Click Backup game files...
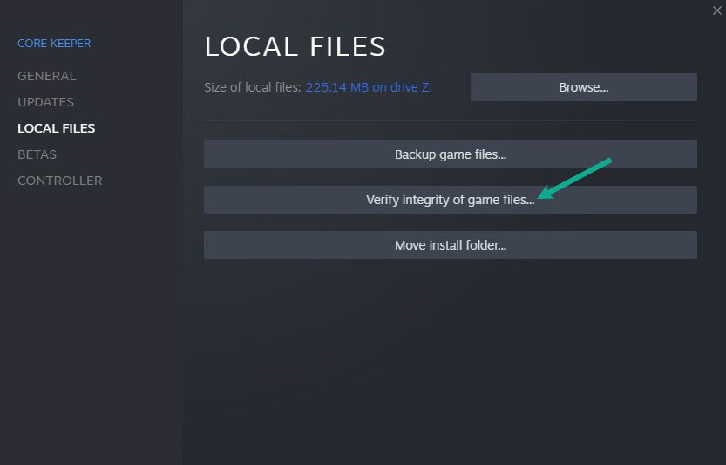Image resolution: width=726 pixels, height=465 pixels. (x=450, y=154)
